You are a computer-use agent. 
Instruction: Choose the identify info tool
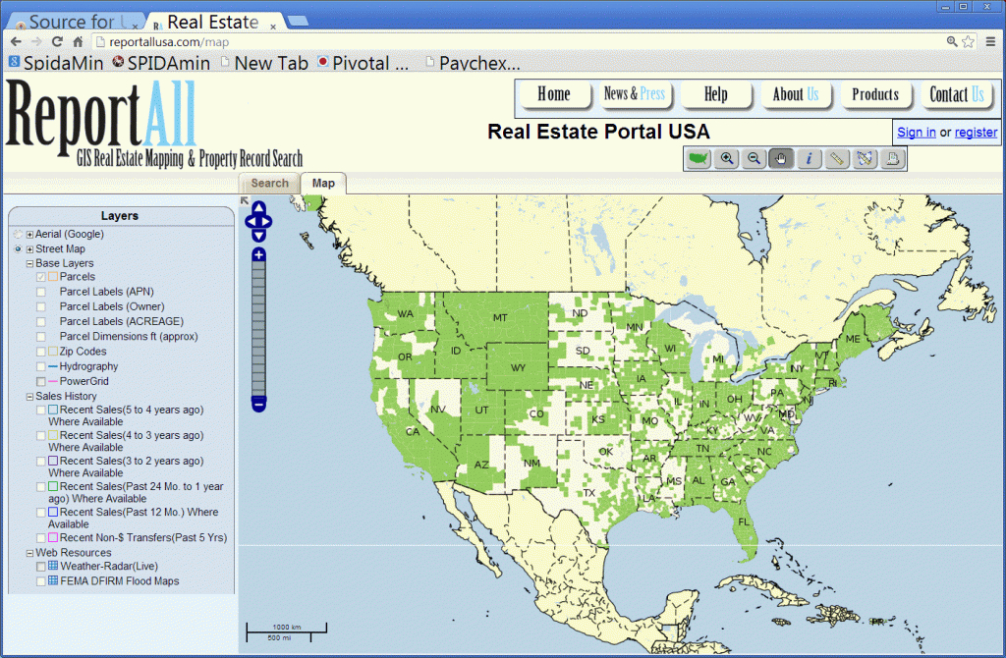[810, 158]
